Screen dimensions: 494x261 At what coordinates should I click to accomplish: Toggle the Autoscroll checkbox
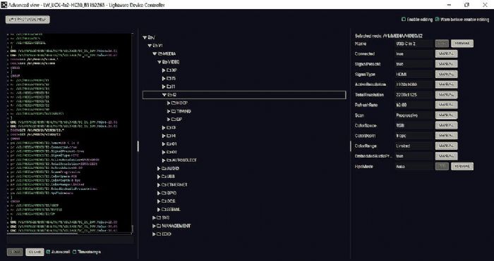[x=48, y=252]
